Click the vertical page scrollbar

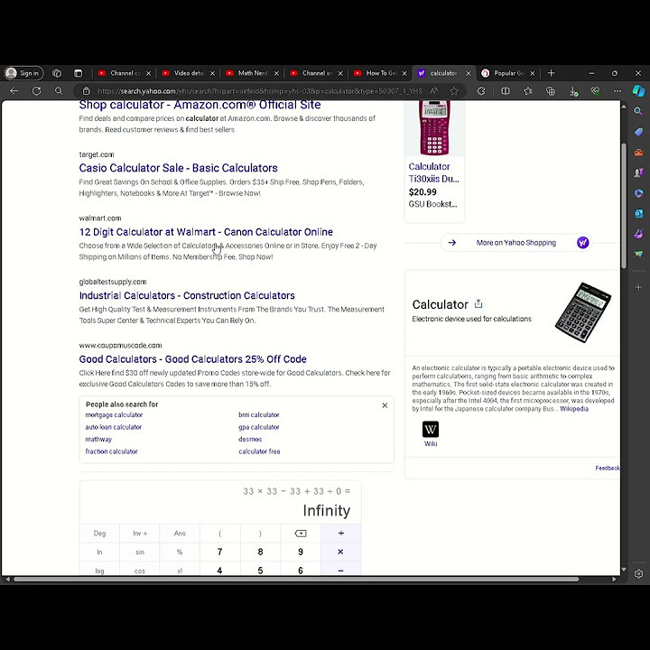(x=624, y=206)
